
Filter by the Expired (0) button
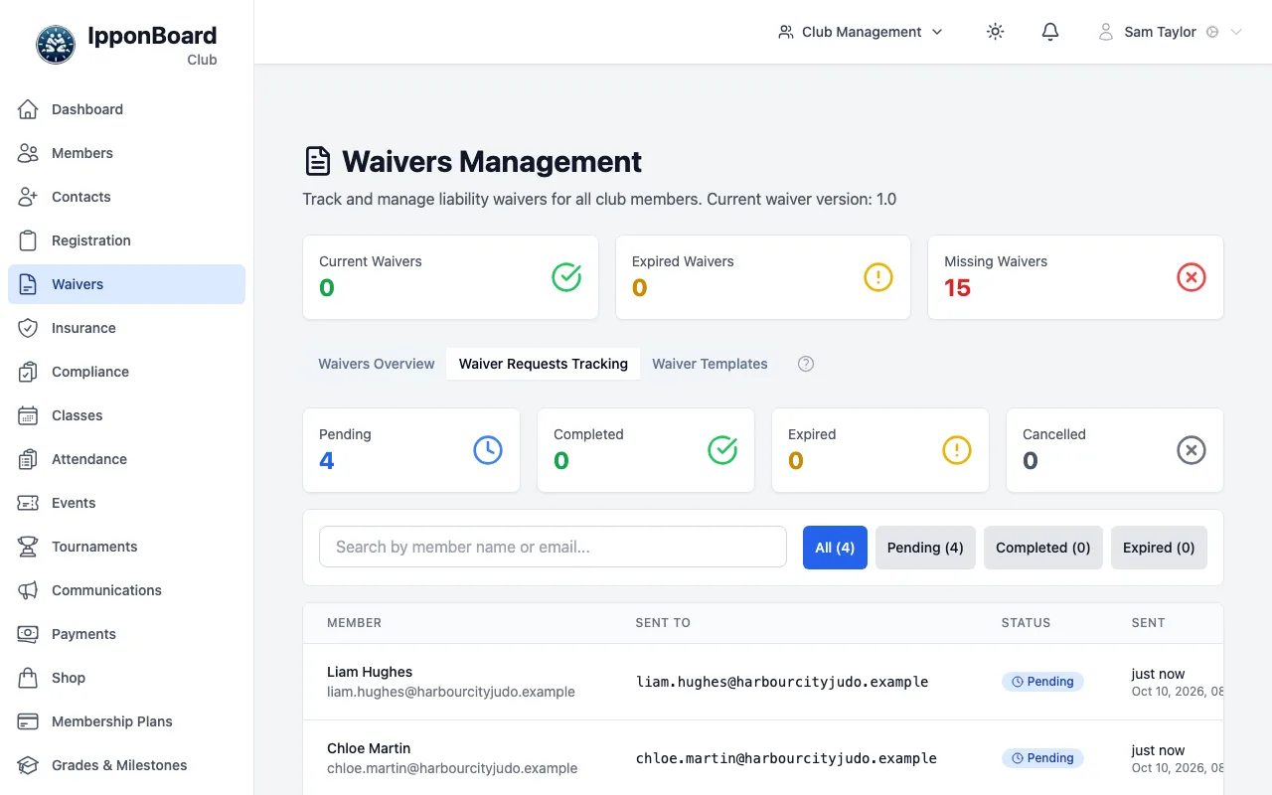pos(1159,548)
